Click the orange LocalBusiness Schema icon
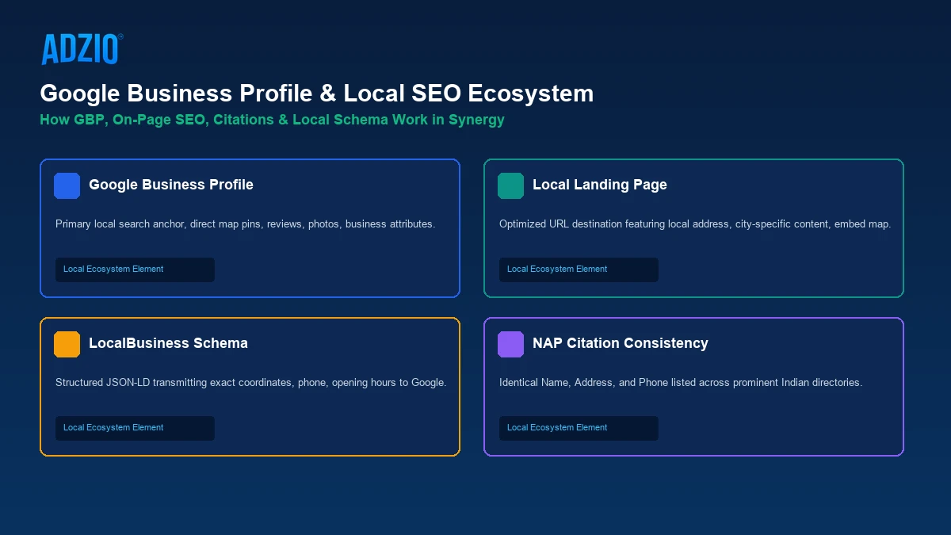The height and width of the screenshot is (535, 951). 67,344
